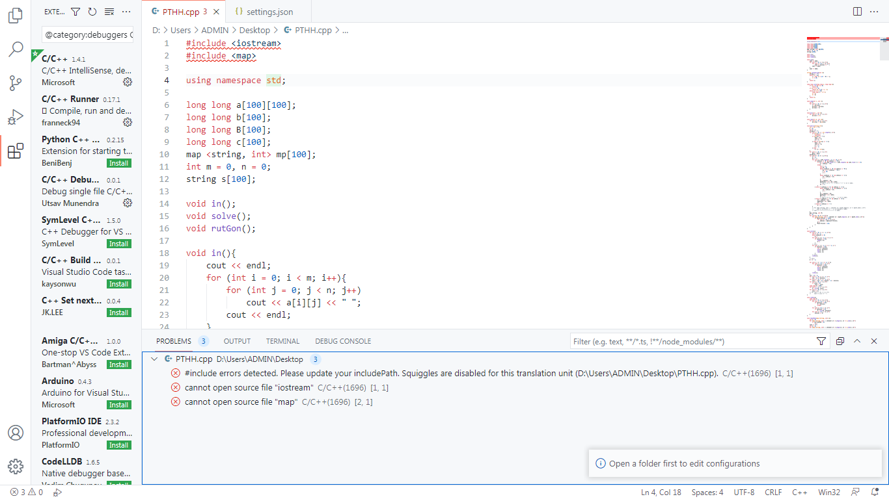Screen dimensions: 889x499
Task: Change language mode C++ in status bar
Action: [x=800, y=493]
